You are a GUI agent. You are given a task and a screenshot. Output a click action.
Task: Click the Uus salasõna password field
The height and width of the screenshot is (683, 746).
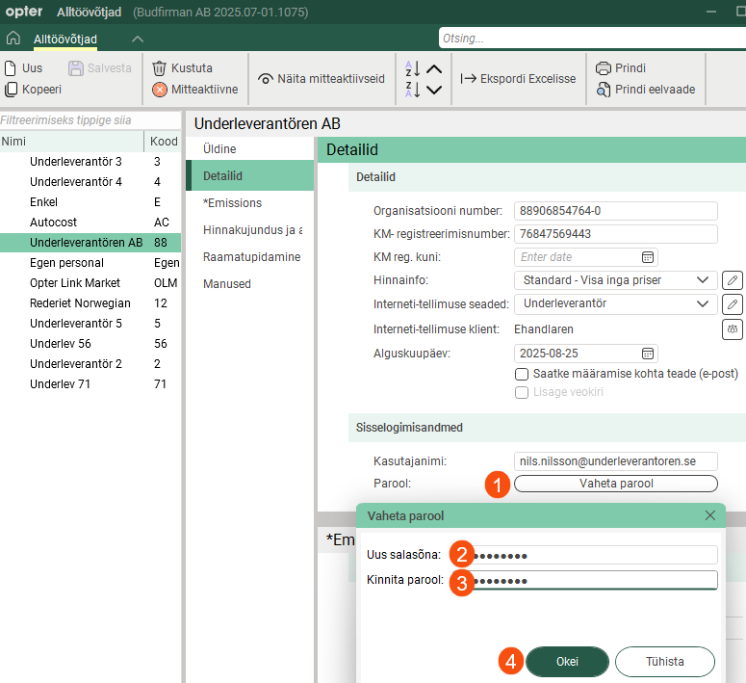[x=597, y=555]
